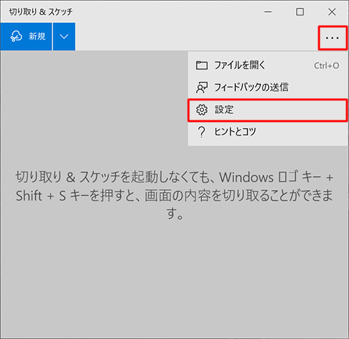Select ファイルを開く menu entry
The image size is (349, 339).
pyautogui.click(x=268, y=65)
